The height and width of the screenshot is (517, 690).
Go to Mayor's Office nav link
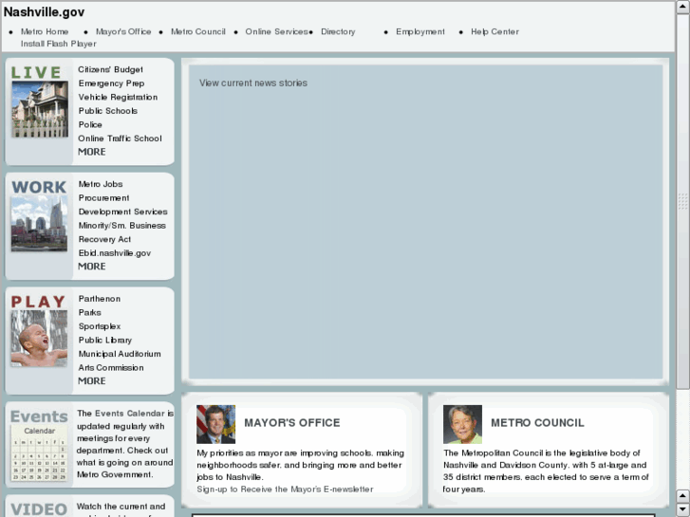[123, 31]
